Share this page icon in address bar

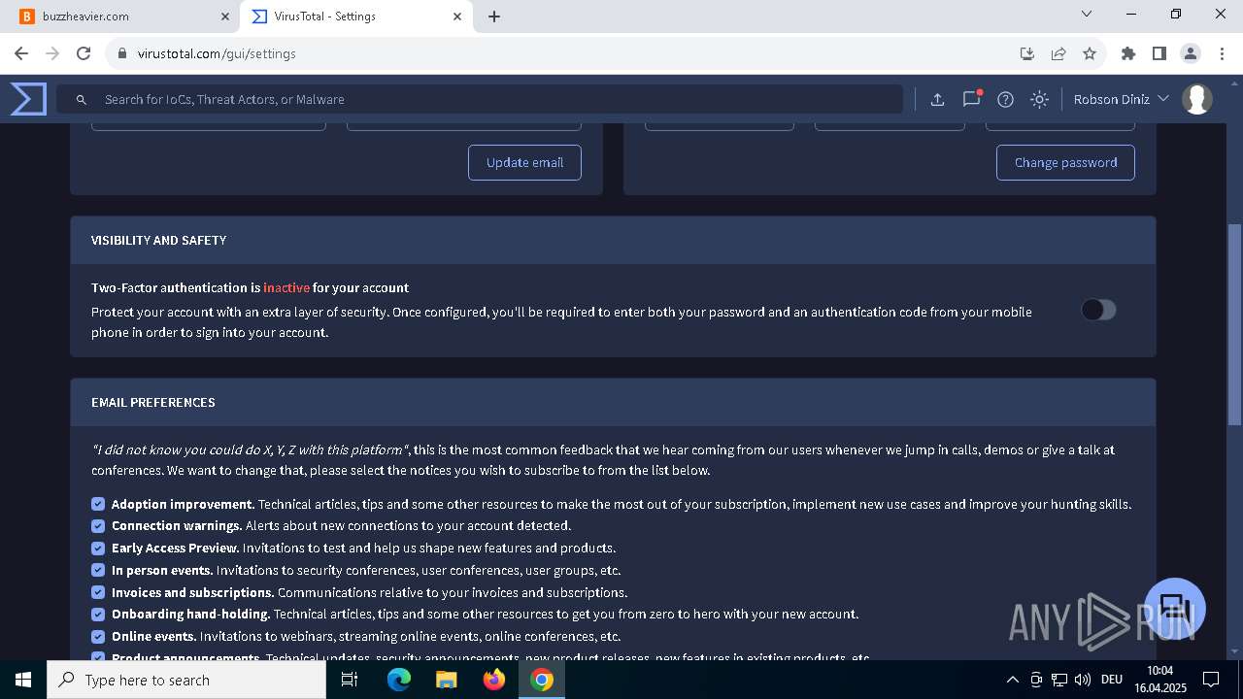point(1058,53)
